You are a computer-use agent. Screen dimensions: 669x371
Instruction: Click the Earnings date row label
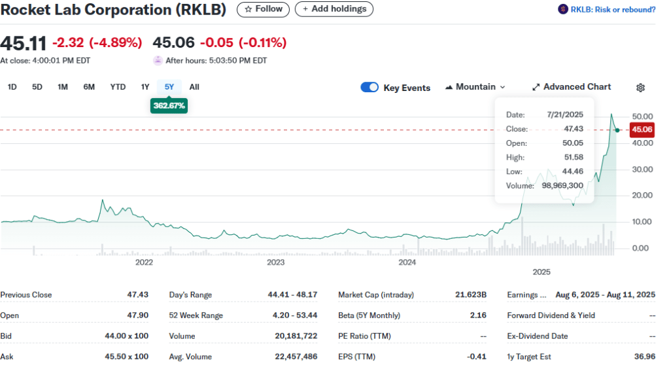pos(525,295)
